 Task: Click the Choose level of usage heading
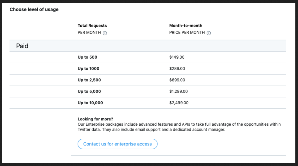[34, 10]
